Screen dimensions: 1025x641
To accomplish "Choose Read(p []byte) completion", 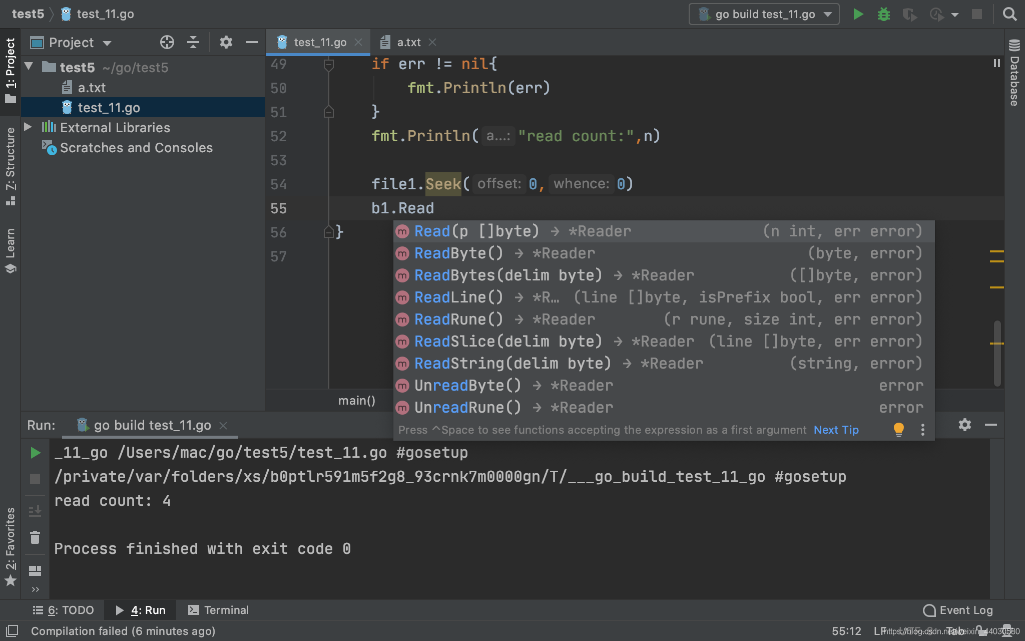I will 664,231.
